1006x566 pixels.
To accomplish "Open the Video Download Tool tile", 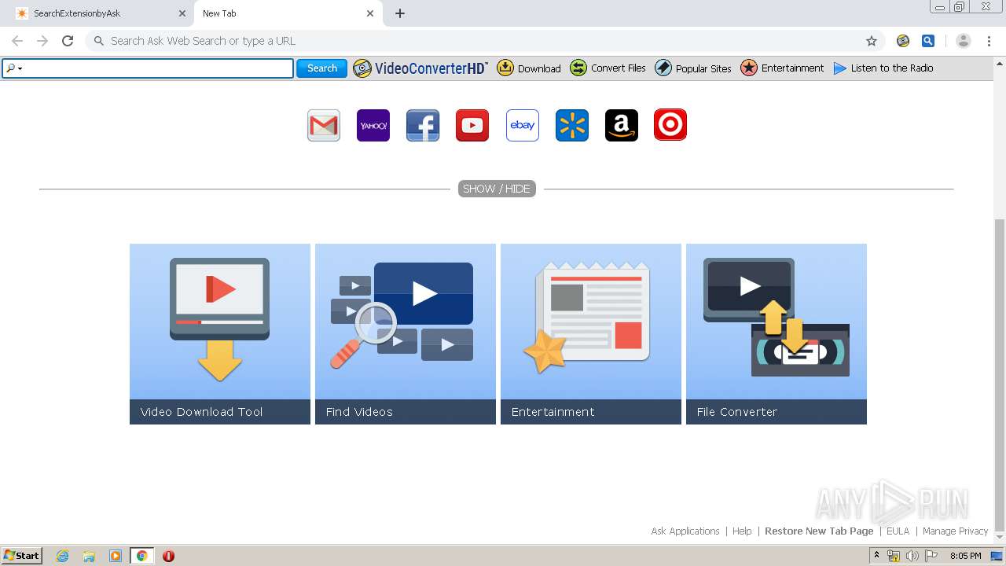I will [x=220, y=334].
